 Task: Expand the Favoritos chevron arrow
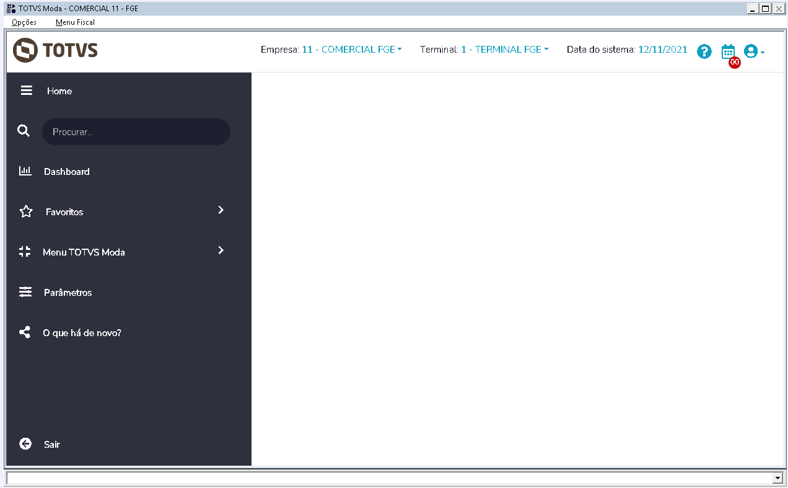click(221, 210)
